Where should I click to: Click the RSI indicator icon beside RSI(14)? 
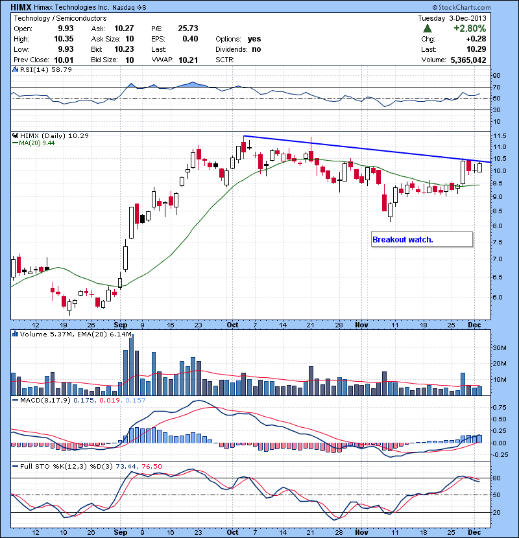click(x=15, y=69)
